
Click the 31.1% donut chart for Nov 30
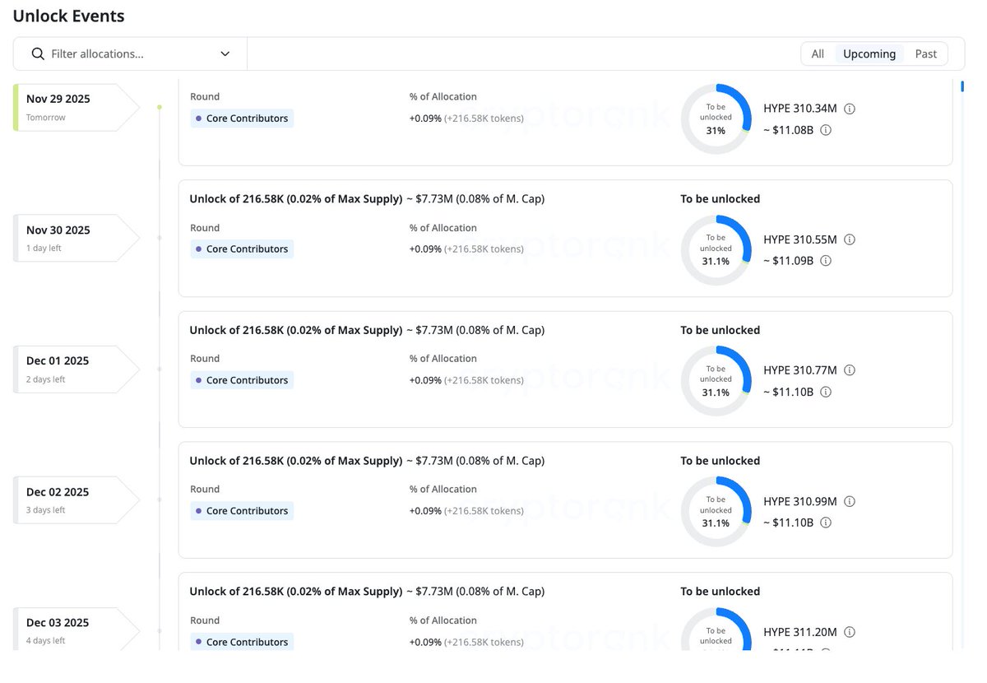716,250
